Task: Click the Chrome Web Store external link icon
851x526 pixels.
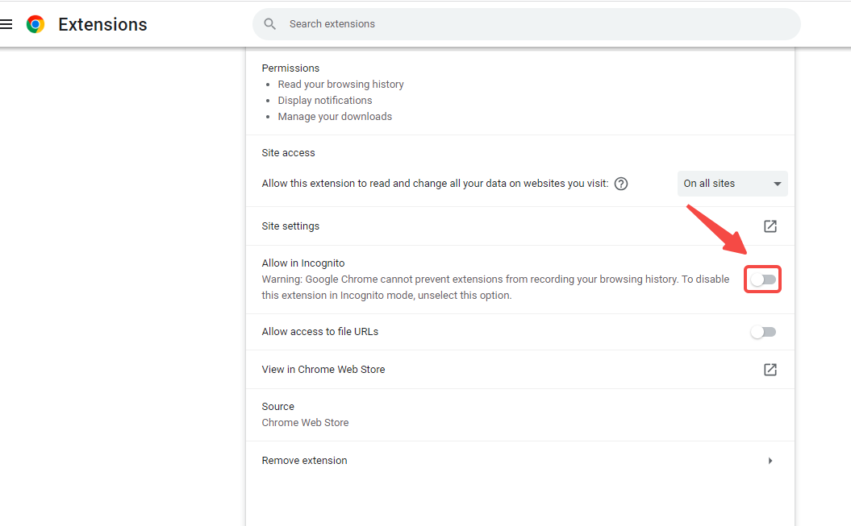Action: click(770, 370)
